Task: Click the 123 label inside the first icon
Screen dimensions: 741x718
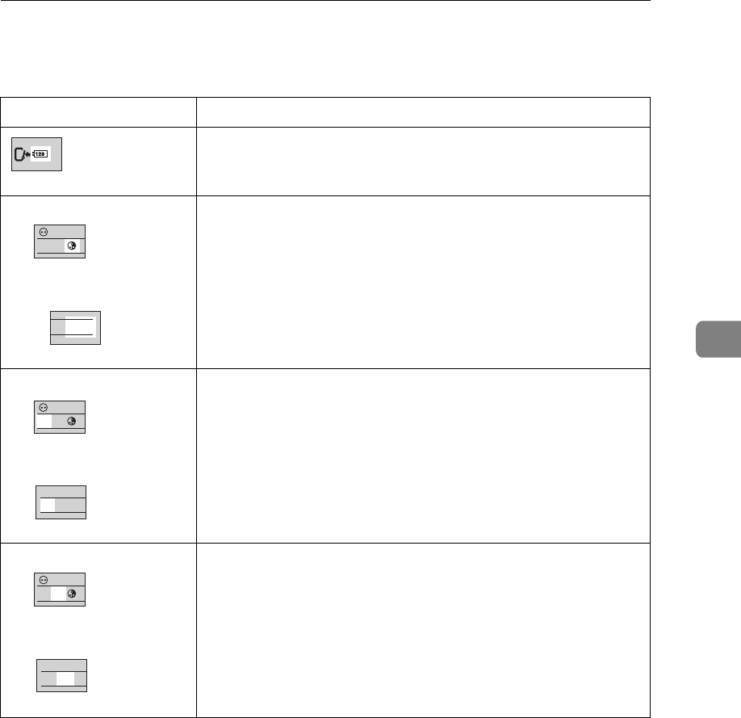Action: tap(41, 154)
